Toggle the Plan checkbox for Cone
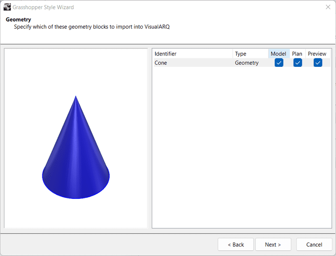This screenshot has height=256, width=336. 297,63
